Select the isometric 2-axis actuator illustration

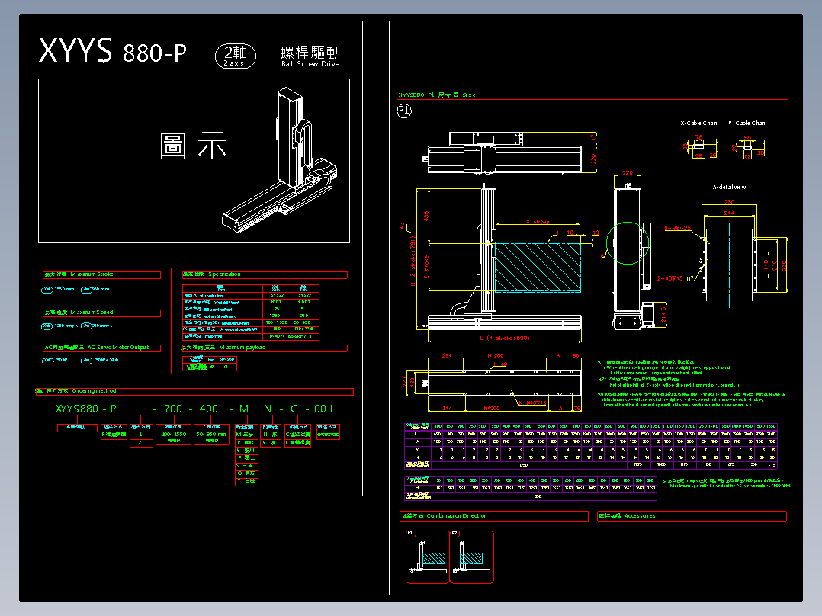tap(281, 160)
